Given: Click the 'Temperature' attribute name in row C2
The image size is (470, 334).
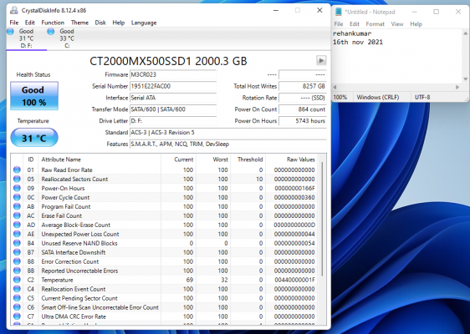Looking at the screenshot, I should pos(57,280).
